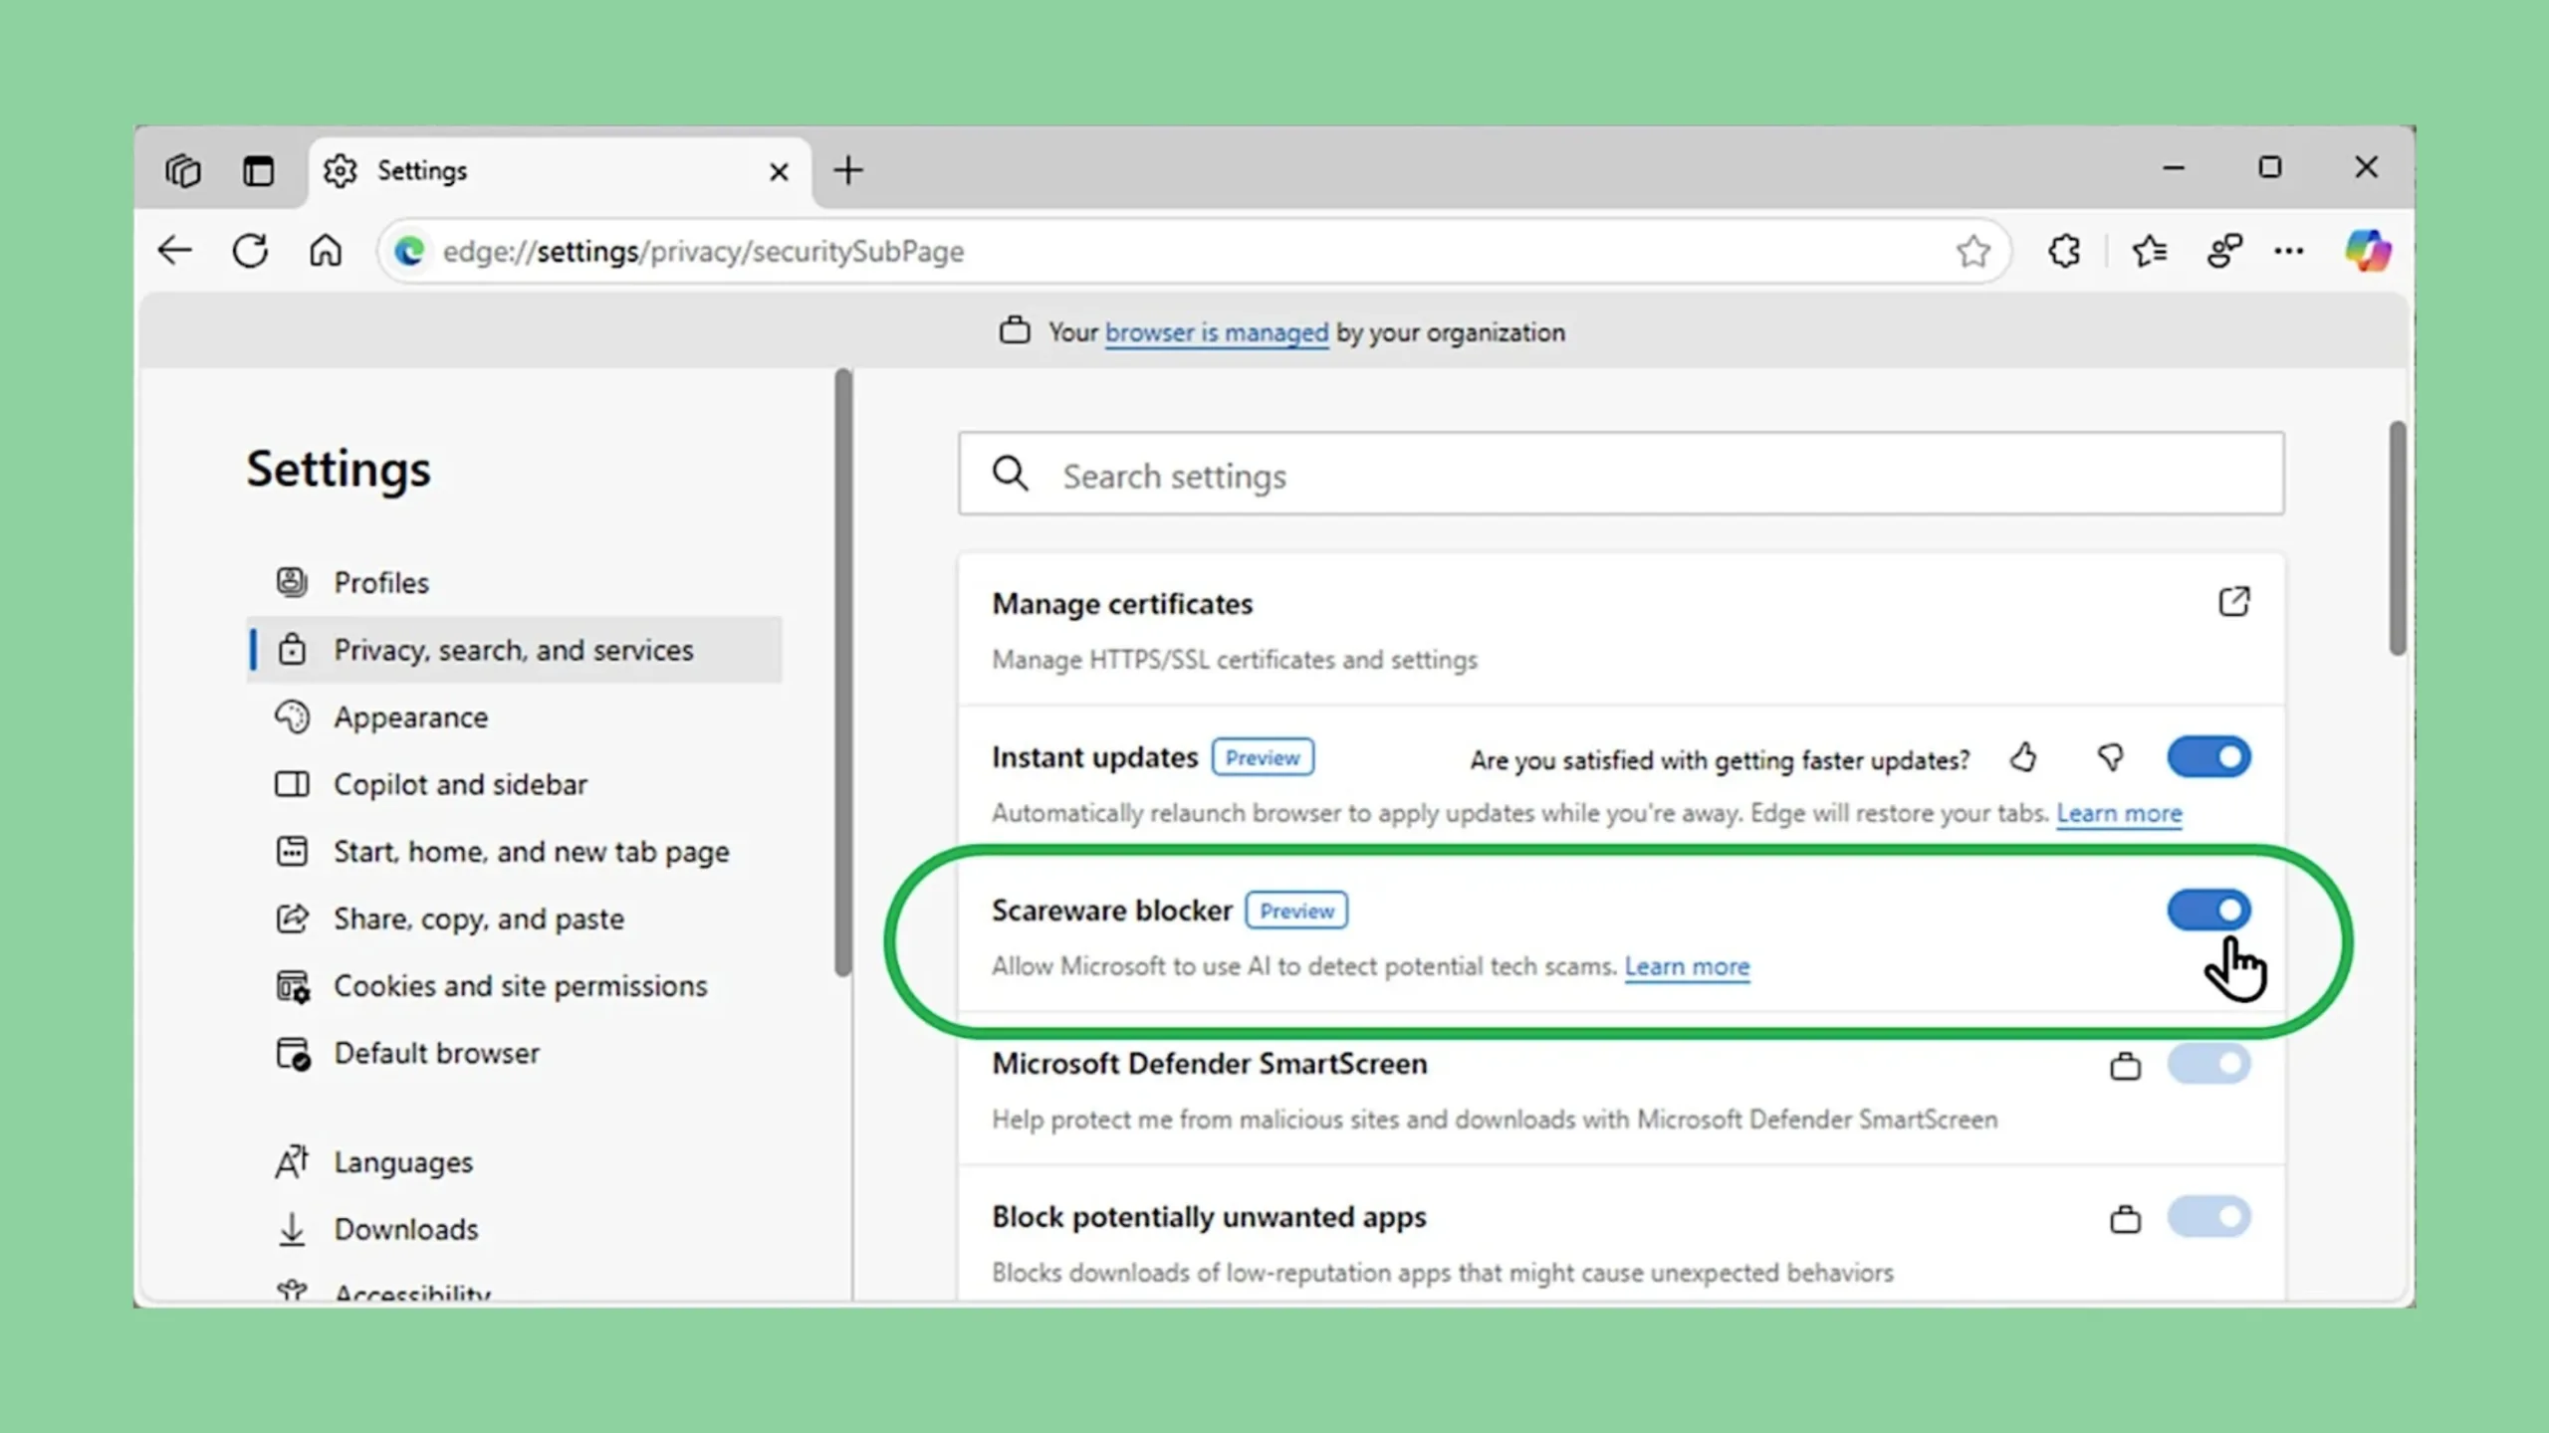This screenshot has height=1433, width=2549.
Task: Open Learn more link for Instant updates
Action: [2119, 813]
